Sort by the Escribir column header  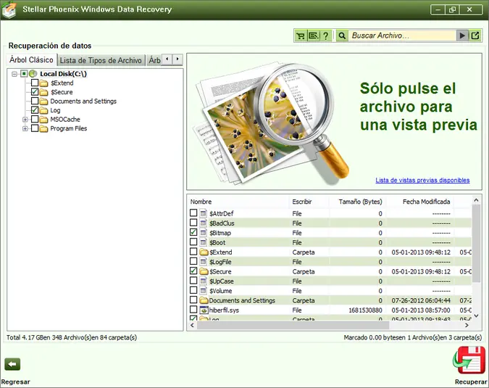(x=302, y=202)
